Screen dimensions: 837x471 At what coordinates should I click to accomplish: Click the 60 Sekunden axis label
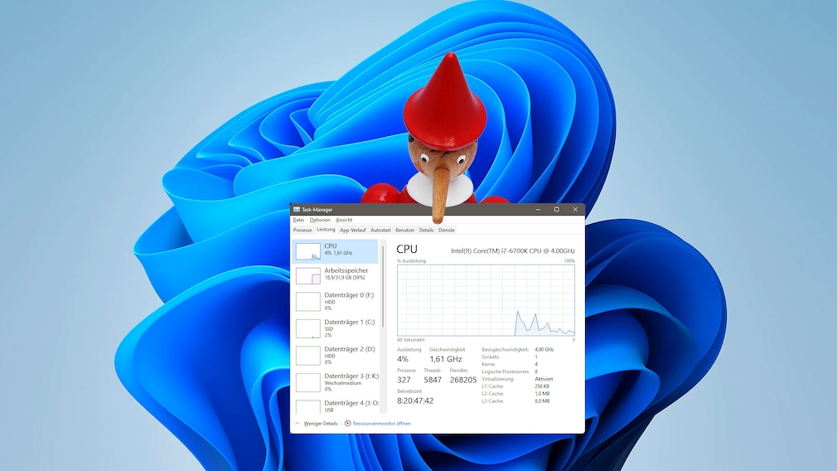[x=411, y=340]
